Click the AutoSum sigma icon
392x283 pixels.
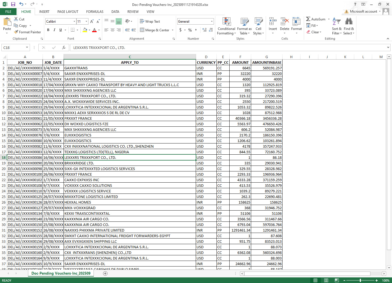308,19
